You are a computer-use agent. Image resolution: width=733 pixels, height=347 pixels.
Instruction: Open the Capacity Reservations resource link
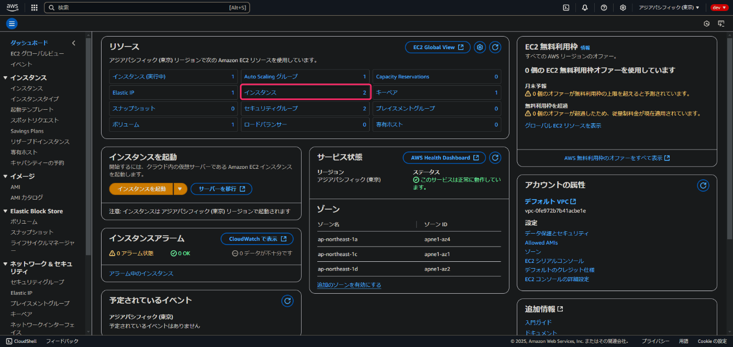(403, 76)
